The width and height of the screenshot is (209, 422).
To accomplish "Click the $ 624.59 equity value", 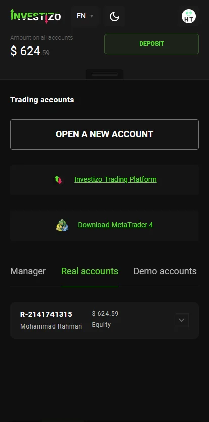I will [105, 314].
